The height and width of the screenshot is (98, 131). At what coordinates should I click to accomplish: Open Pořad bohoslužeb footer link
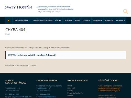point(75,93)
